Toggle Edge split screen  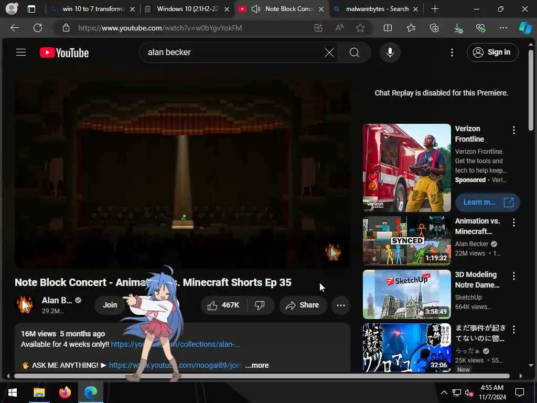tap(388, 28)
